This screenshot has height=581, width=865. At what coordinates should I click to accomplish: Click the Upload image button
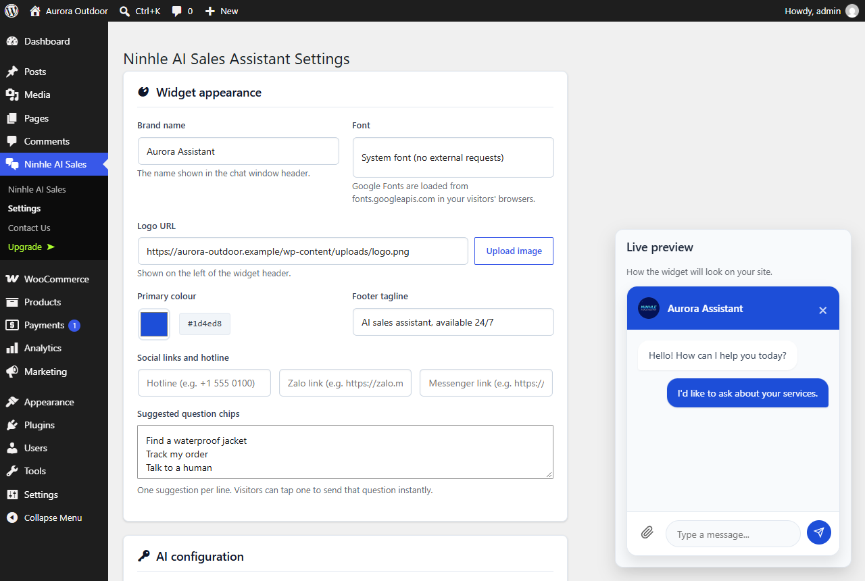514,251
